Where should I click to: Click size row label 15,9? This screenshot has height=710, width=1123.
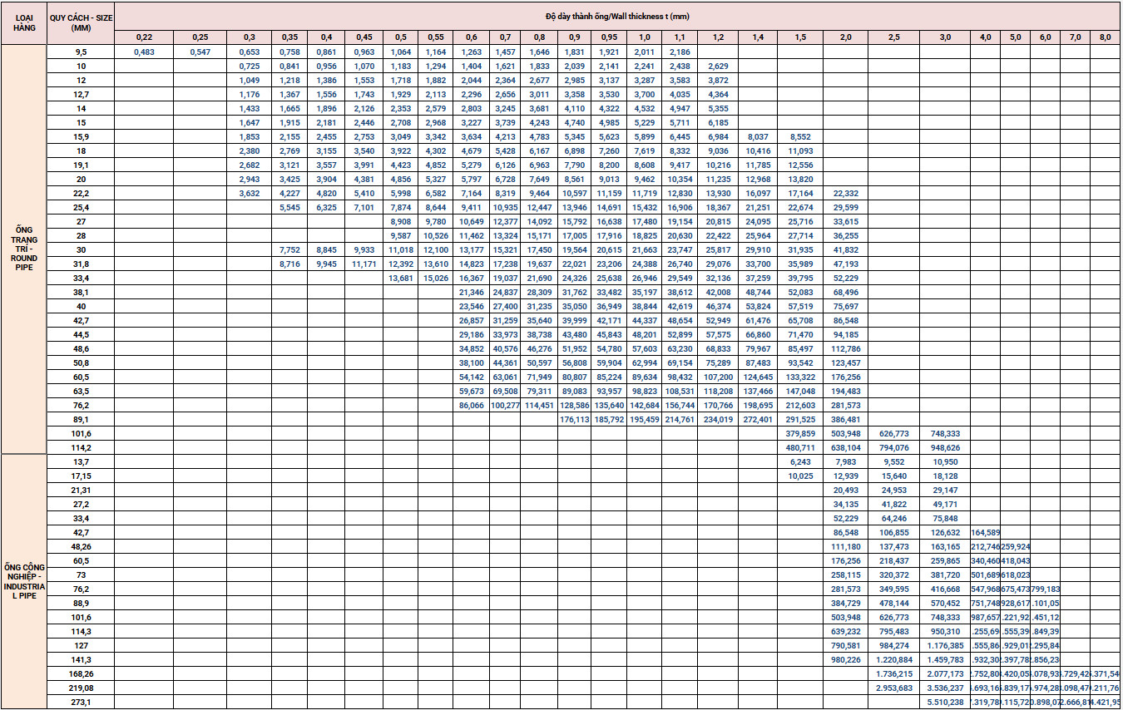pos(81,136)
